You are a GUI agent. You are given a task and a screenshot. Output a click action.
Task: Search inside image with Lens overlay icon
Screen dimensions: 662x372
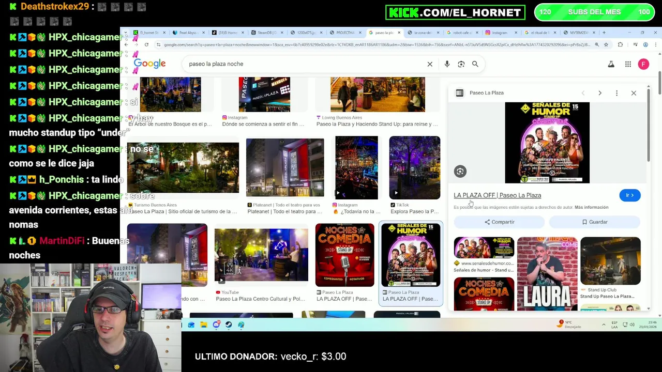coord(460,172)
